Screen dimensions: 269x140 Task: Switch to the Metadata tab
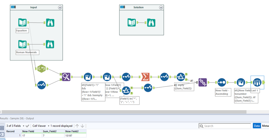click(265, 126)
